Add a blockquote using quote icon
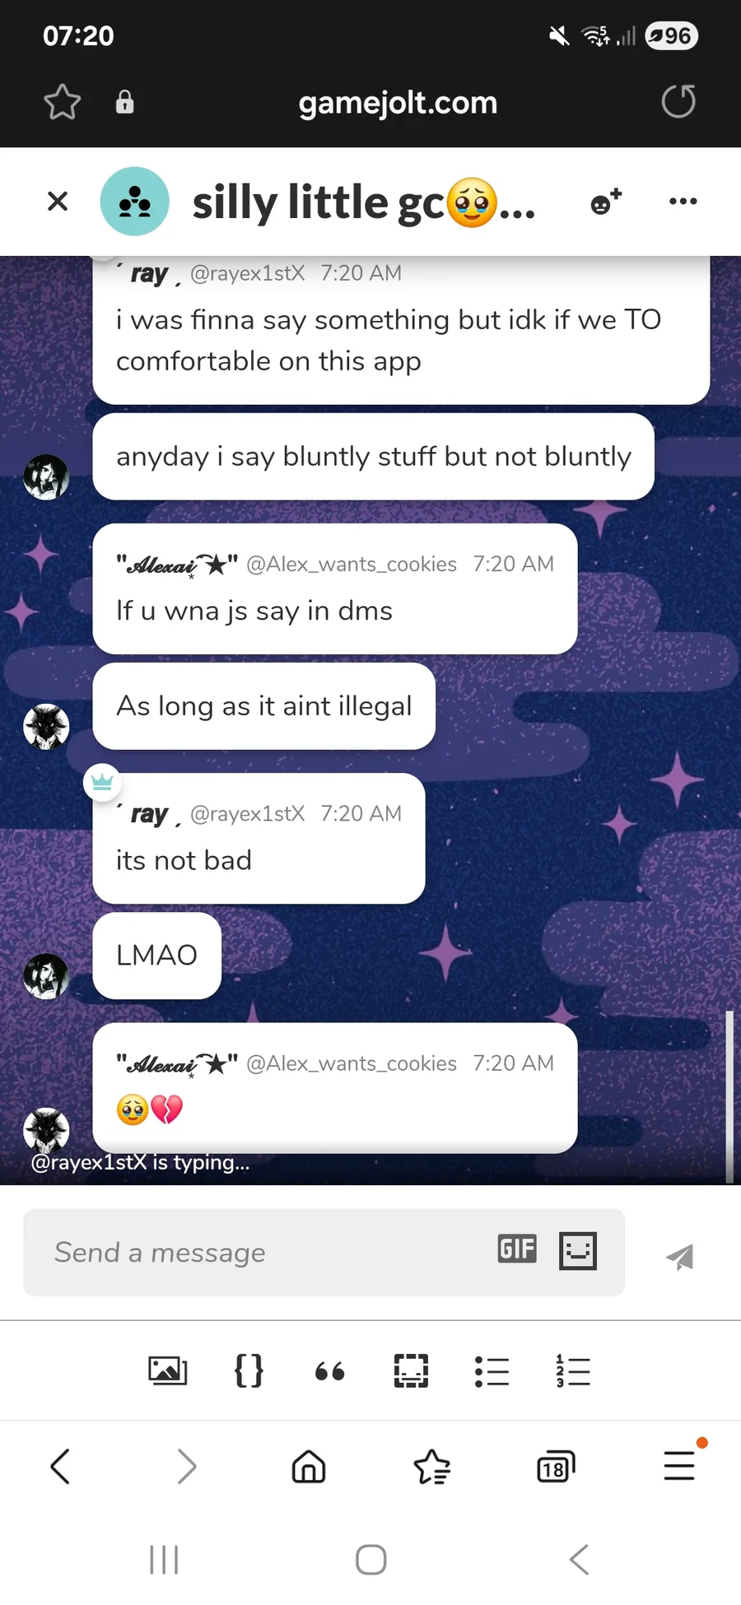 pyautogui.click(x=329, y=1371)
